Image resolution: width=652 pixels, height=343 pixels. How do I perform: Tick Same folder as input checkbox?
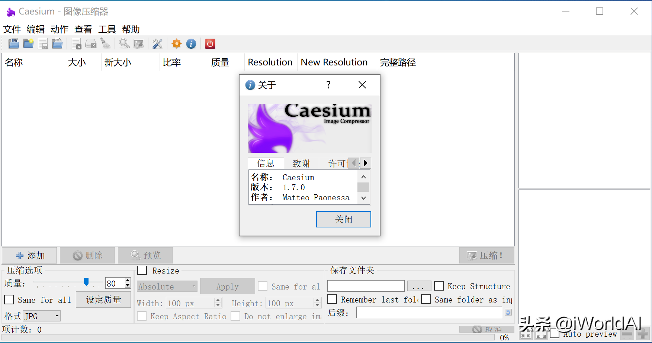click(x=426, y=299)
